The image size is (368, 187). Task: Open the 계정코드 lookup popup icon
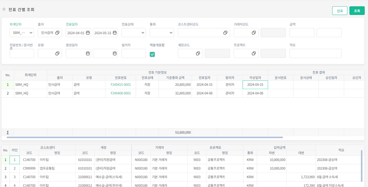coord(198,53)
